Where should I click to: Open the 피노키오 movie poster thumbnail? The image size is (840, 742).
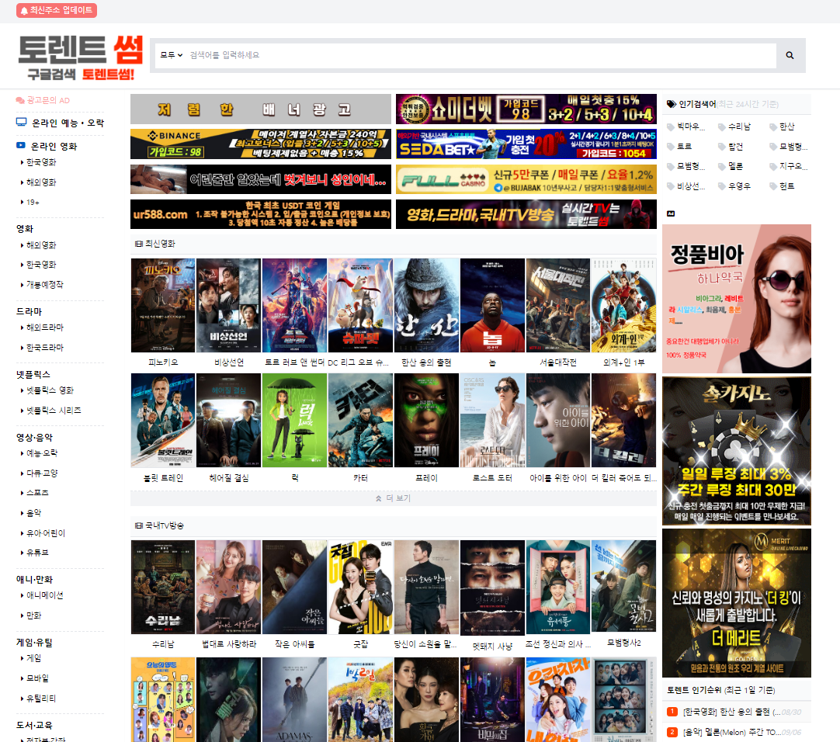163,306
